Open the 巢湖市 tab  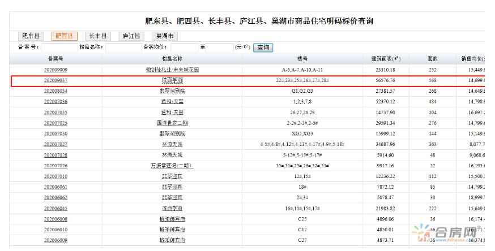(165, 36)
